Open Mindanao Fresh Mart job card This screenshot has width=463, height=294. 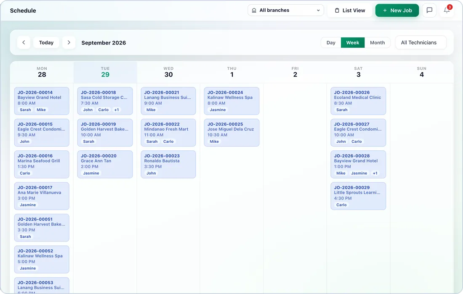(168, 133)
